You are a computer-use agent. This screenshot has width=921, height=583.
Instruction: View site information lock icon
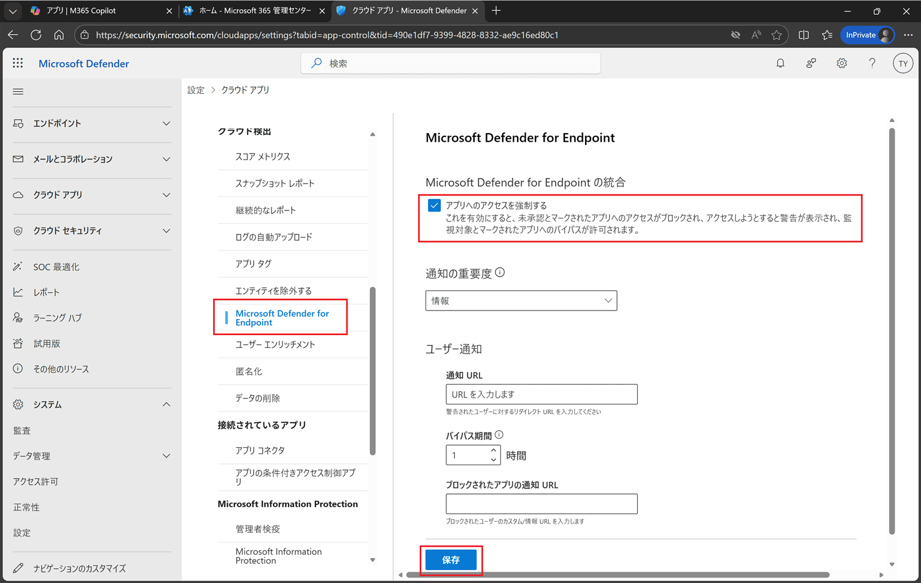(x=85, y=35)
